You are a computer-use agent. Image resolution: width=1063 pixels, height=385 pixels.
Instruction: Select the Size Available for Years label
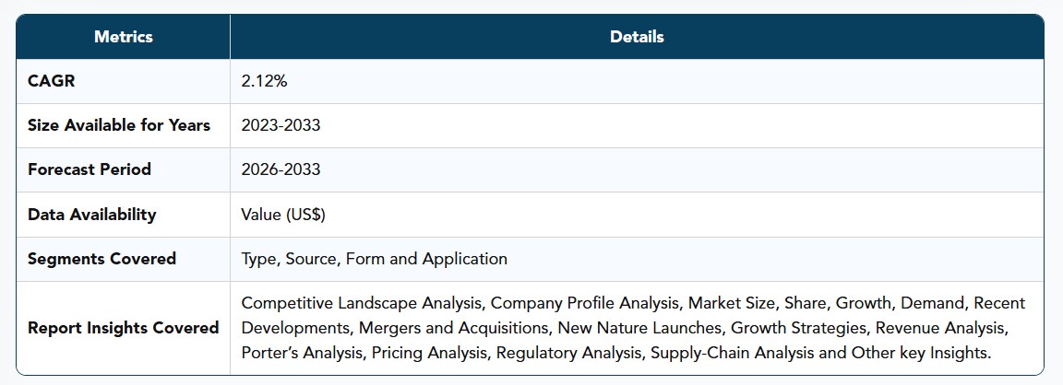[x=119, y=125]
